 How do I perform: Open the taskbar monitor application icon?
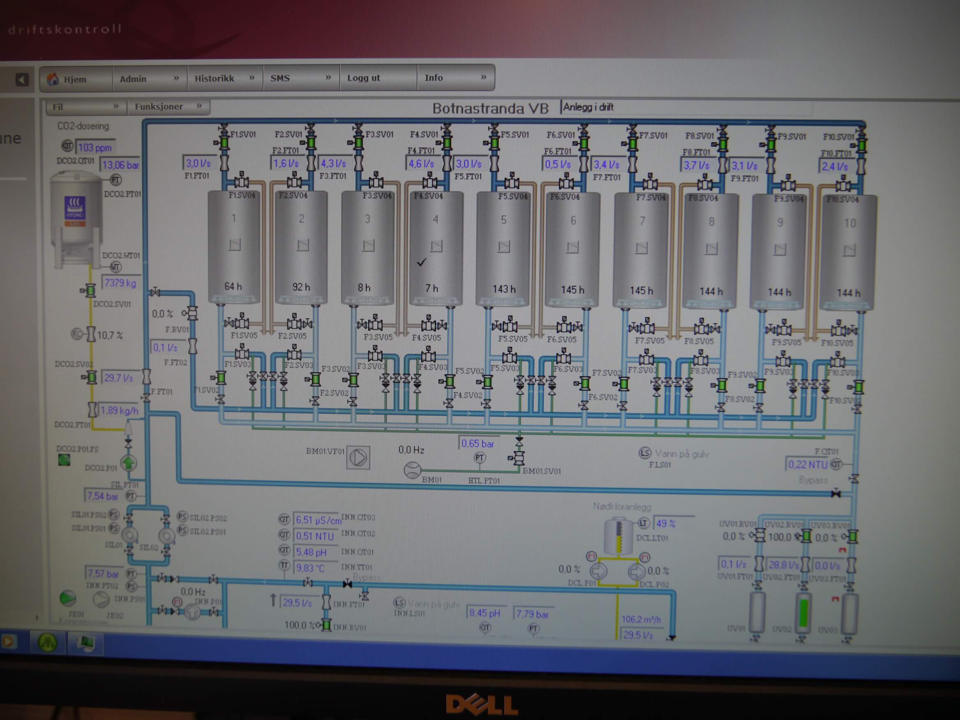[x=86, y=643]
